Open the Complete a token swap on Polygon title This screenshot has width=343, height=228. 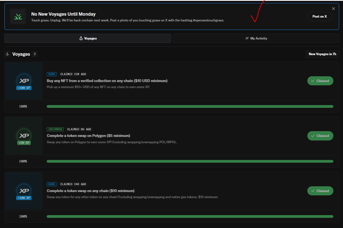(x=88, y=136)
